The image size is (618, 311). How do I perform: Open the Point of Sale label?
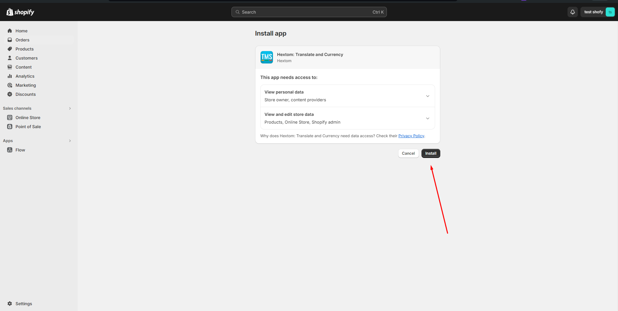pos(28,127)
